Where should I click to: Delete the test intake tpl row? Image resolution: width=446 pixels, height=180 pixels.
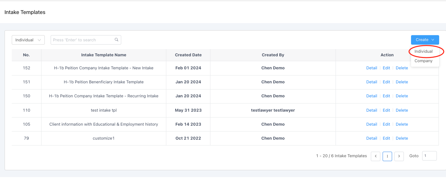click(402, 110)
